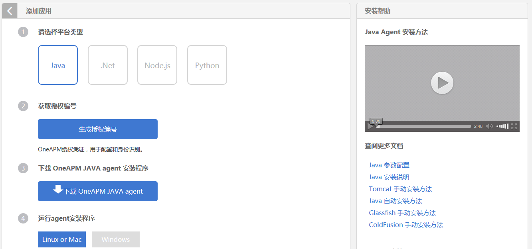Mute the video with the speaker icon
The height and width of the screenshot is (249, 532).
[x=489, y=126]
